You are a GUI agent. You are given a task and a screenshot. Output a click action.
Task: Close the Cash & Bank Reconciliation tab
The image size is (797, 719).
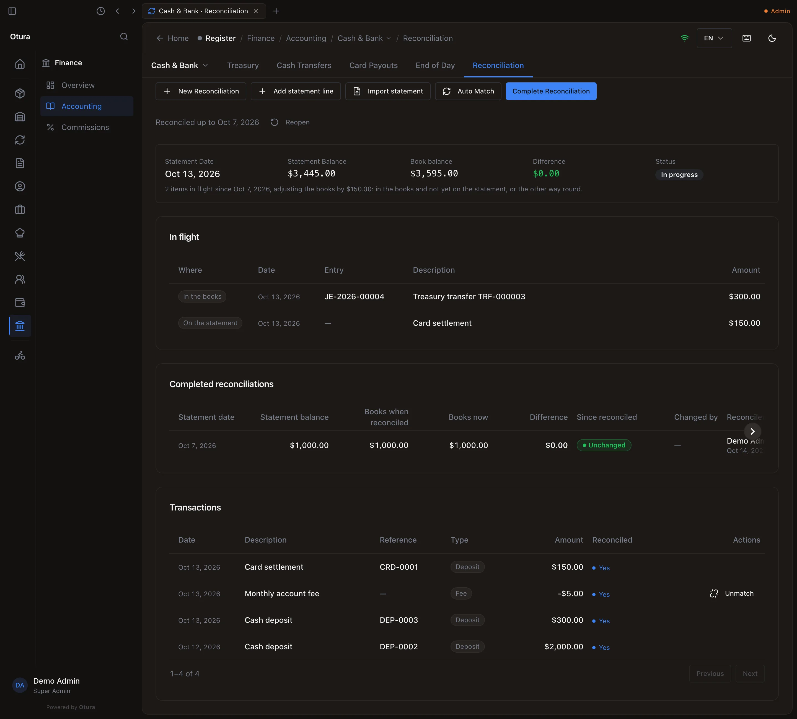[x=256, y=11]
